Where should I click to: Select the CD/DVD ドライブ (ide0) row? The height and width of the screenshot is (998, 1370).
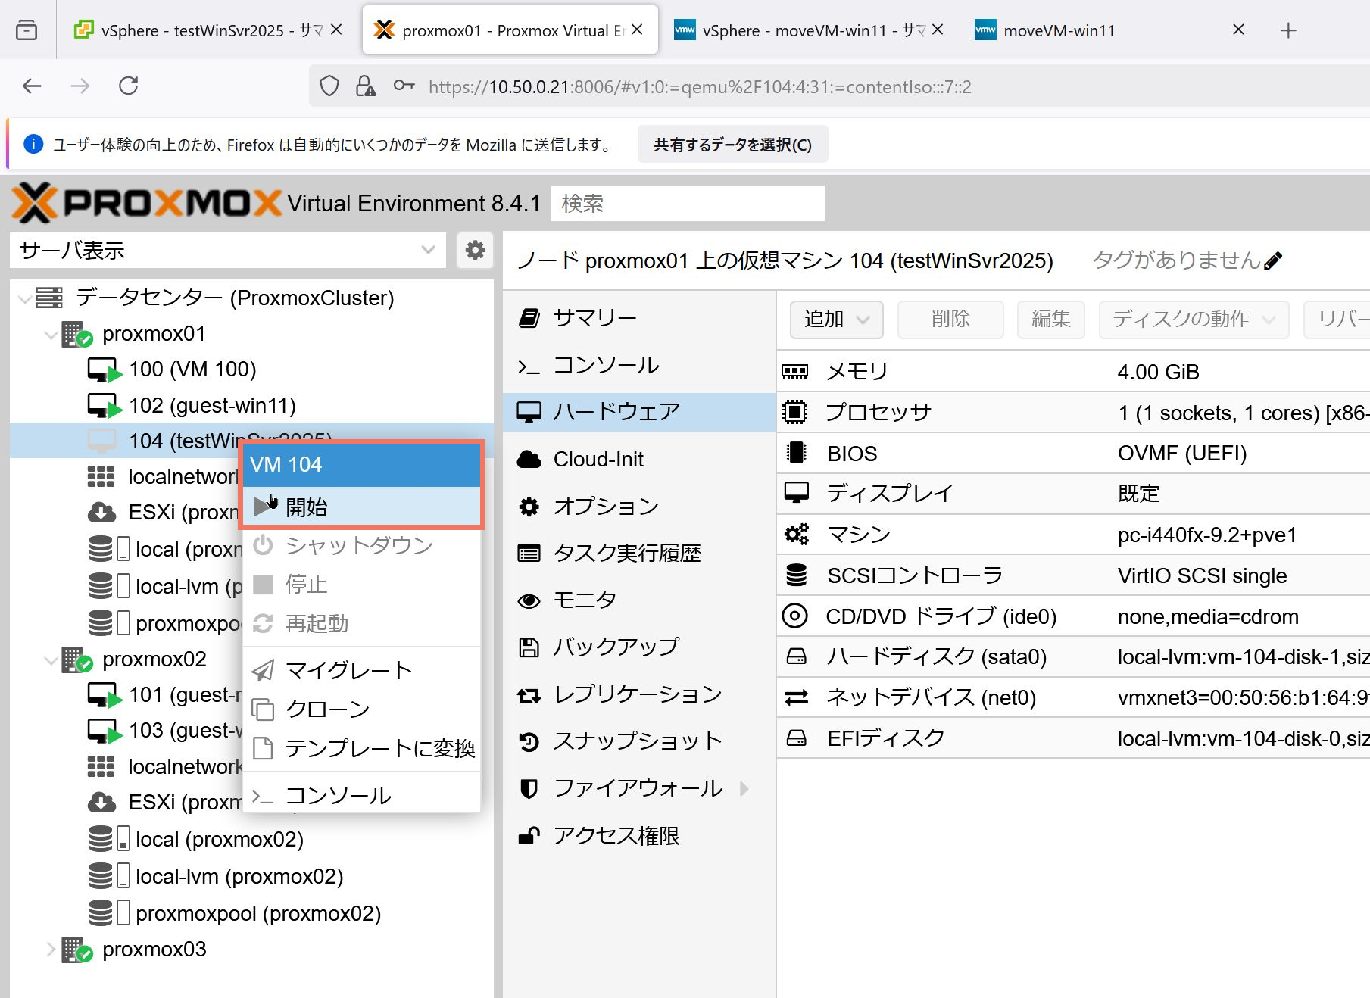(941, 616)
